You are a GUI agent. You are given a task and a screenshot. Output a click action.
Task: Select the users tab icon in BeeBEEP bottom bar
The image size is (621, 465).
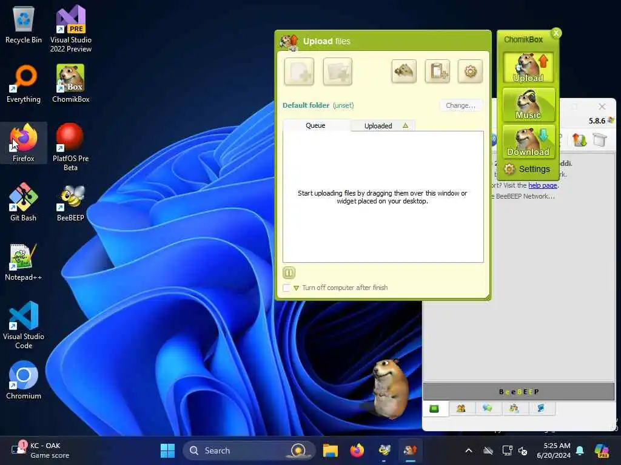(x=461, y=409)
